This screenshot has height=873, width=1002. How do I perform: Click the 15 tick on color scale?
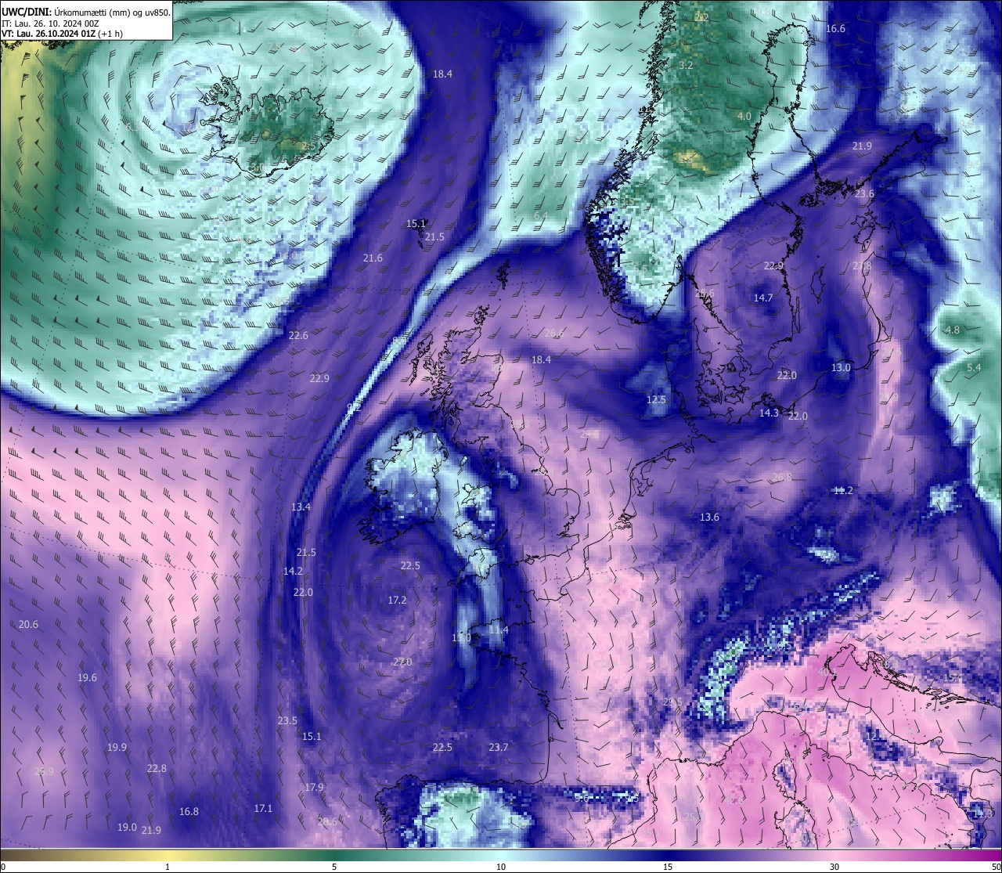668,867
